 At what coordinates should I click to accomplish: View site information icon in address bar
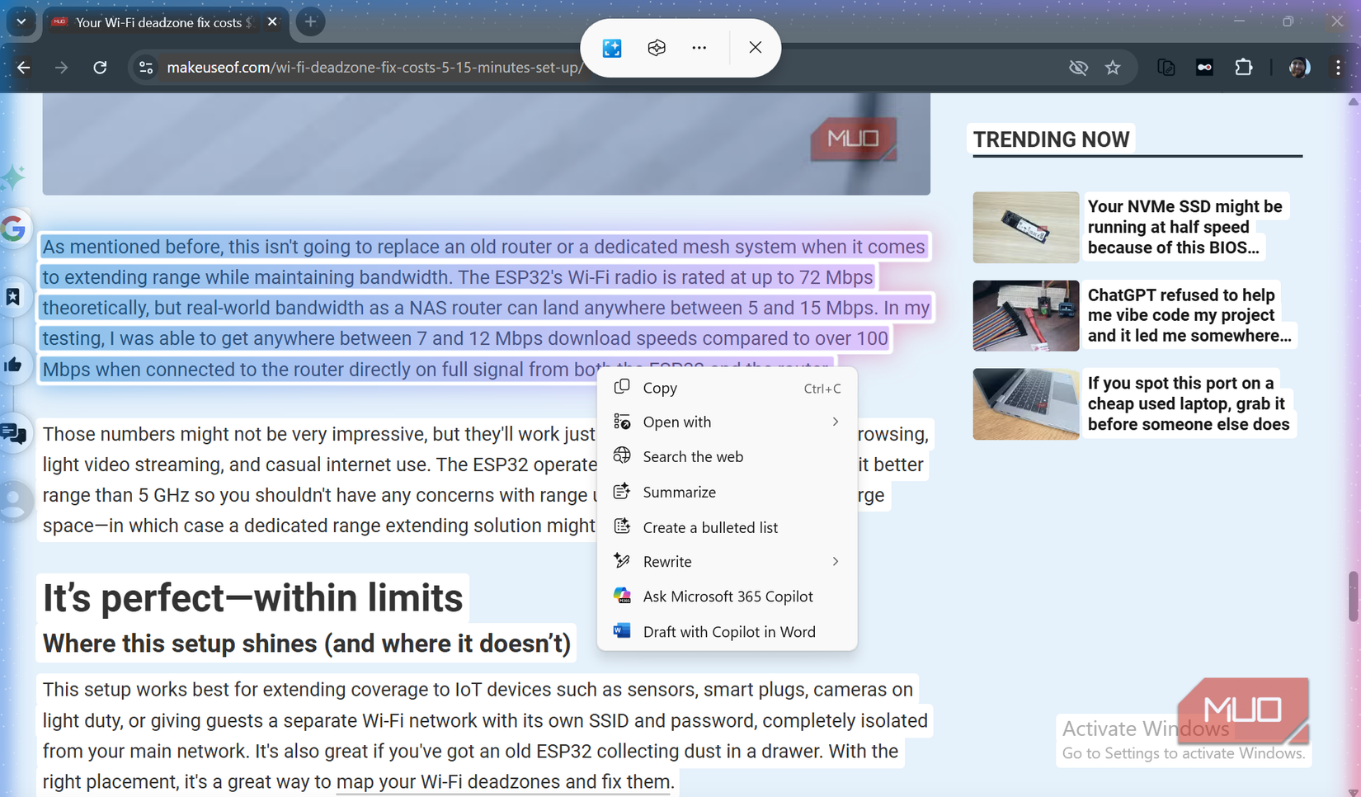click(x=146, y=68)
